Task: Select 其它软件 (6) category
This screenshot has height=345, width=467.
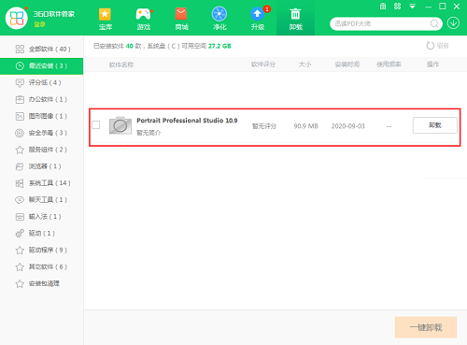Action: [x=42, y=267]
